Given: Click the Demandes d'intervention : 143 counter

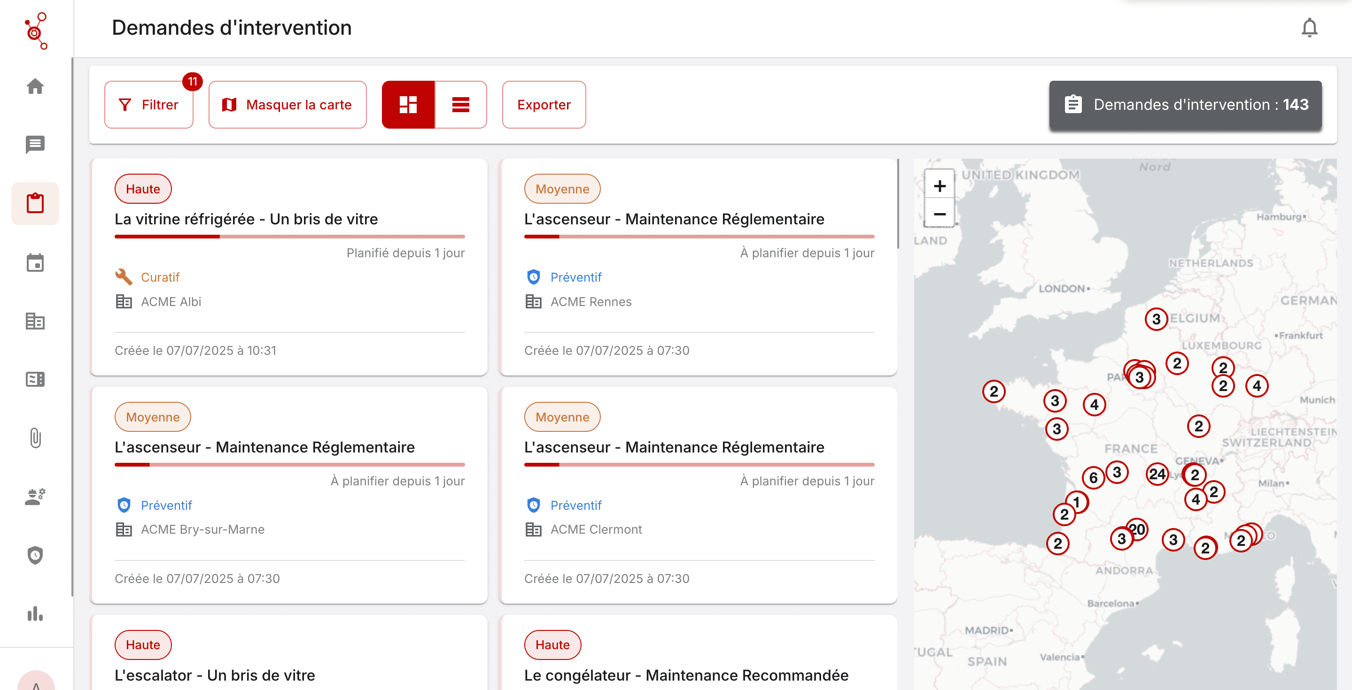Looking at the screenshot, I should point(1185,104).
